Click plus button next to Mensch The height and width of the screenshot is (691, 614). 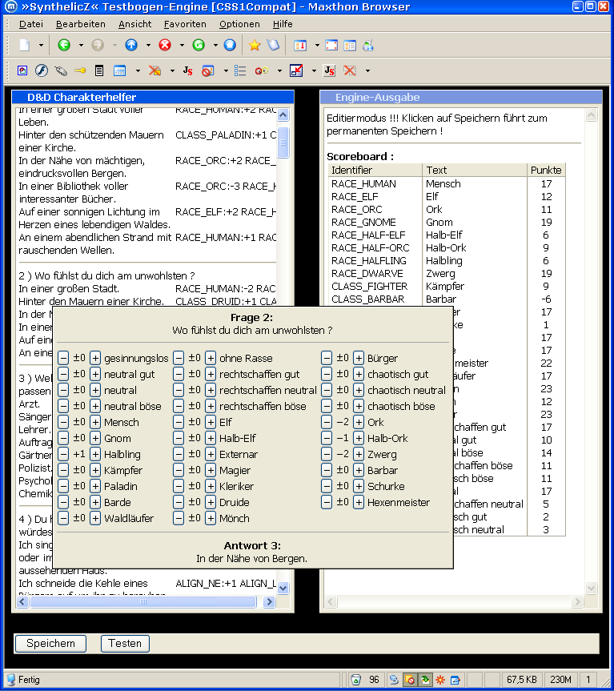point(95,422)
